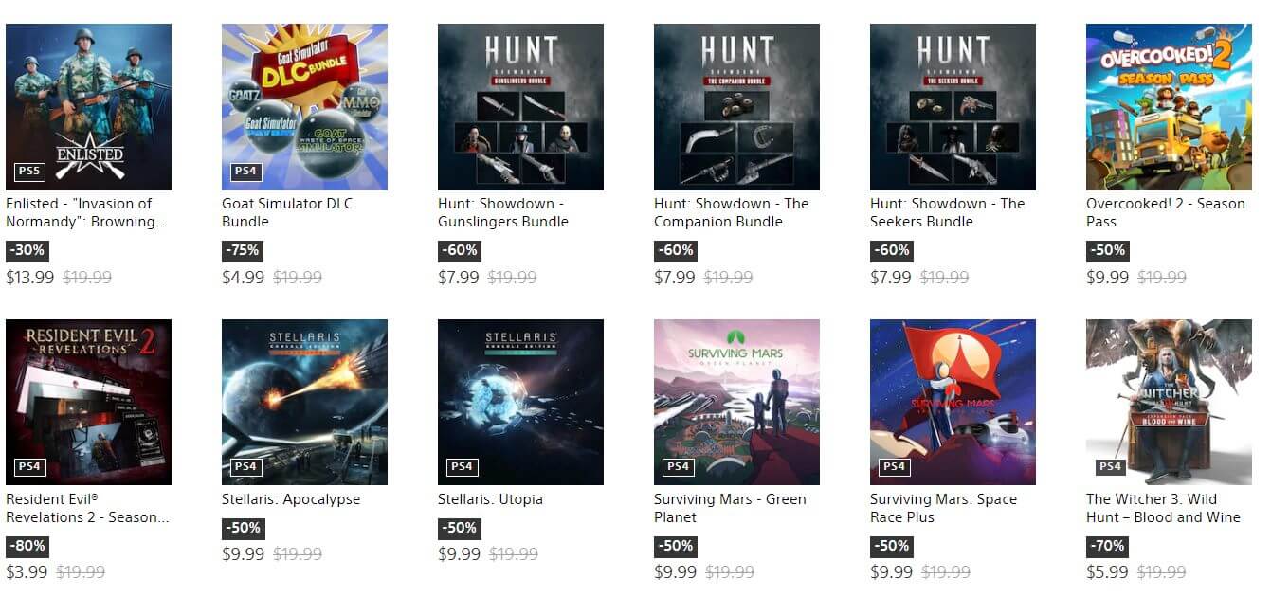Screen dimensions: 1271x615
Task: Click the Resident Evil Revelations 2 cover image
Action: coord(88,402)
